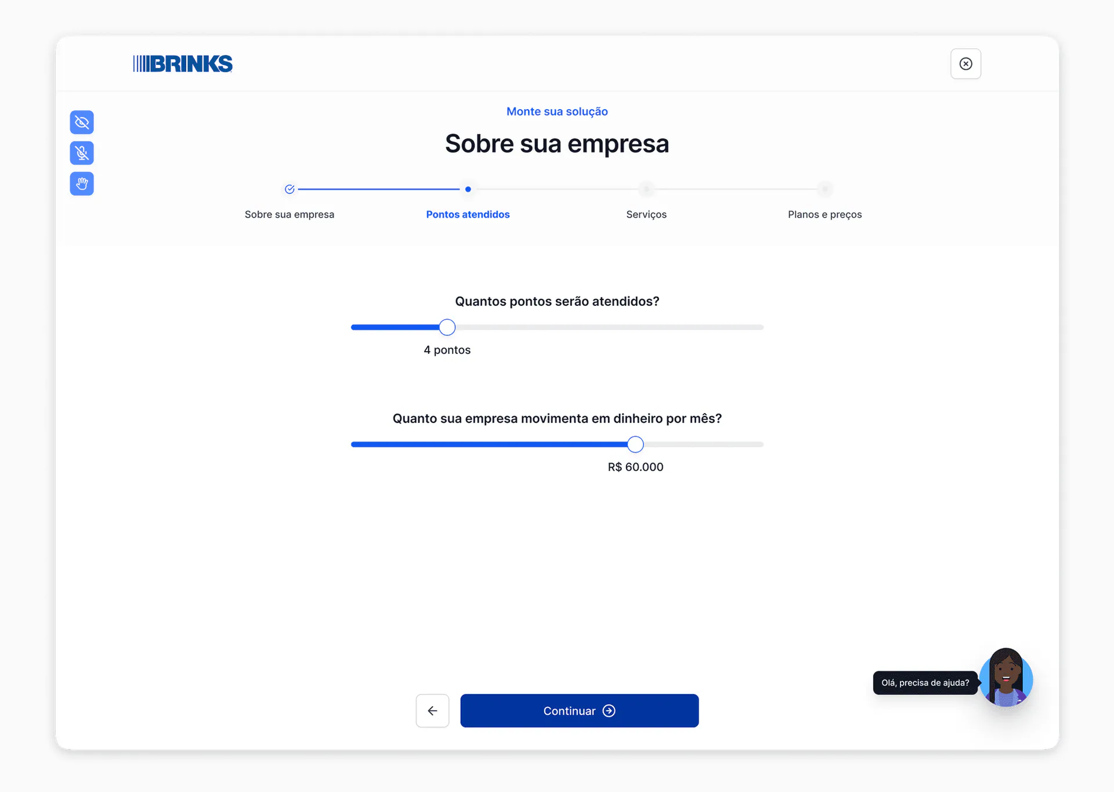This screenshot has width=1114, height=792.
Task: Click the '4 pontos' value label
Action: (447, 350)
